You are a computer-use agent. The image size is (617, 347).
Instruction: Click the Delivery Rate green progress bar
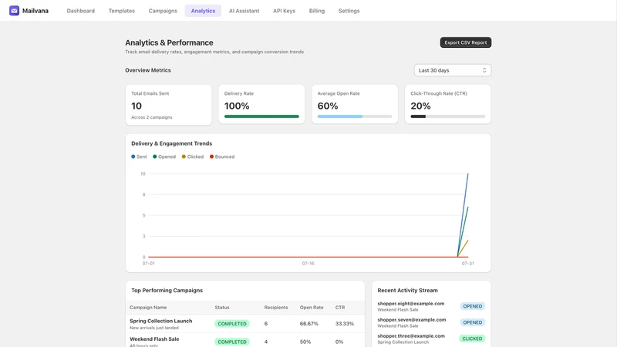(x=261, y=116)
